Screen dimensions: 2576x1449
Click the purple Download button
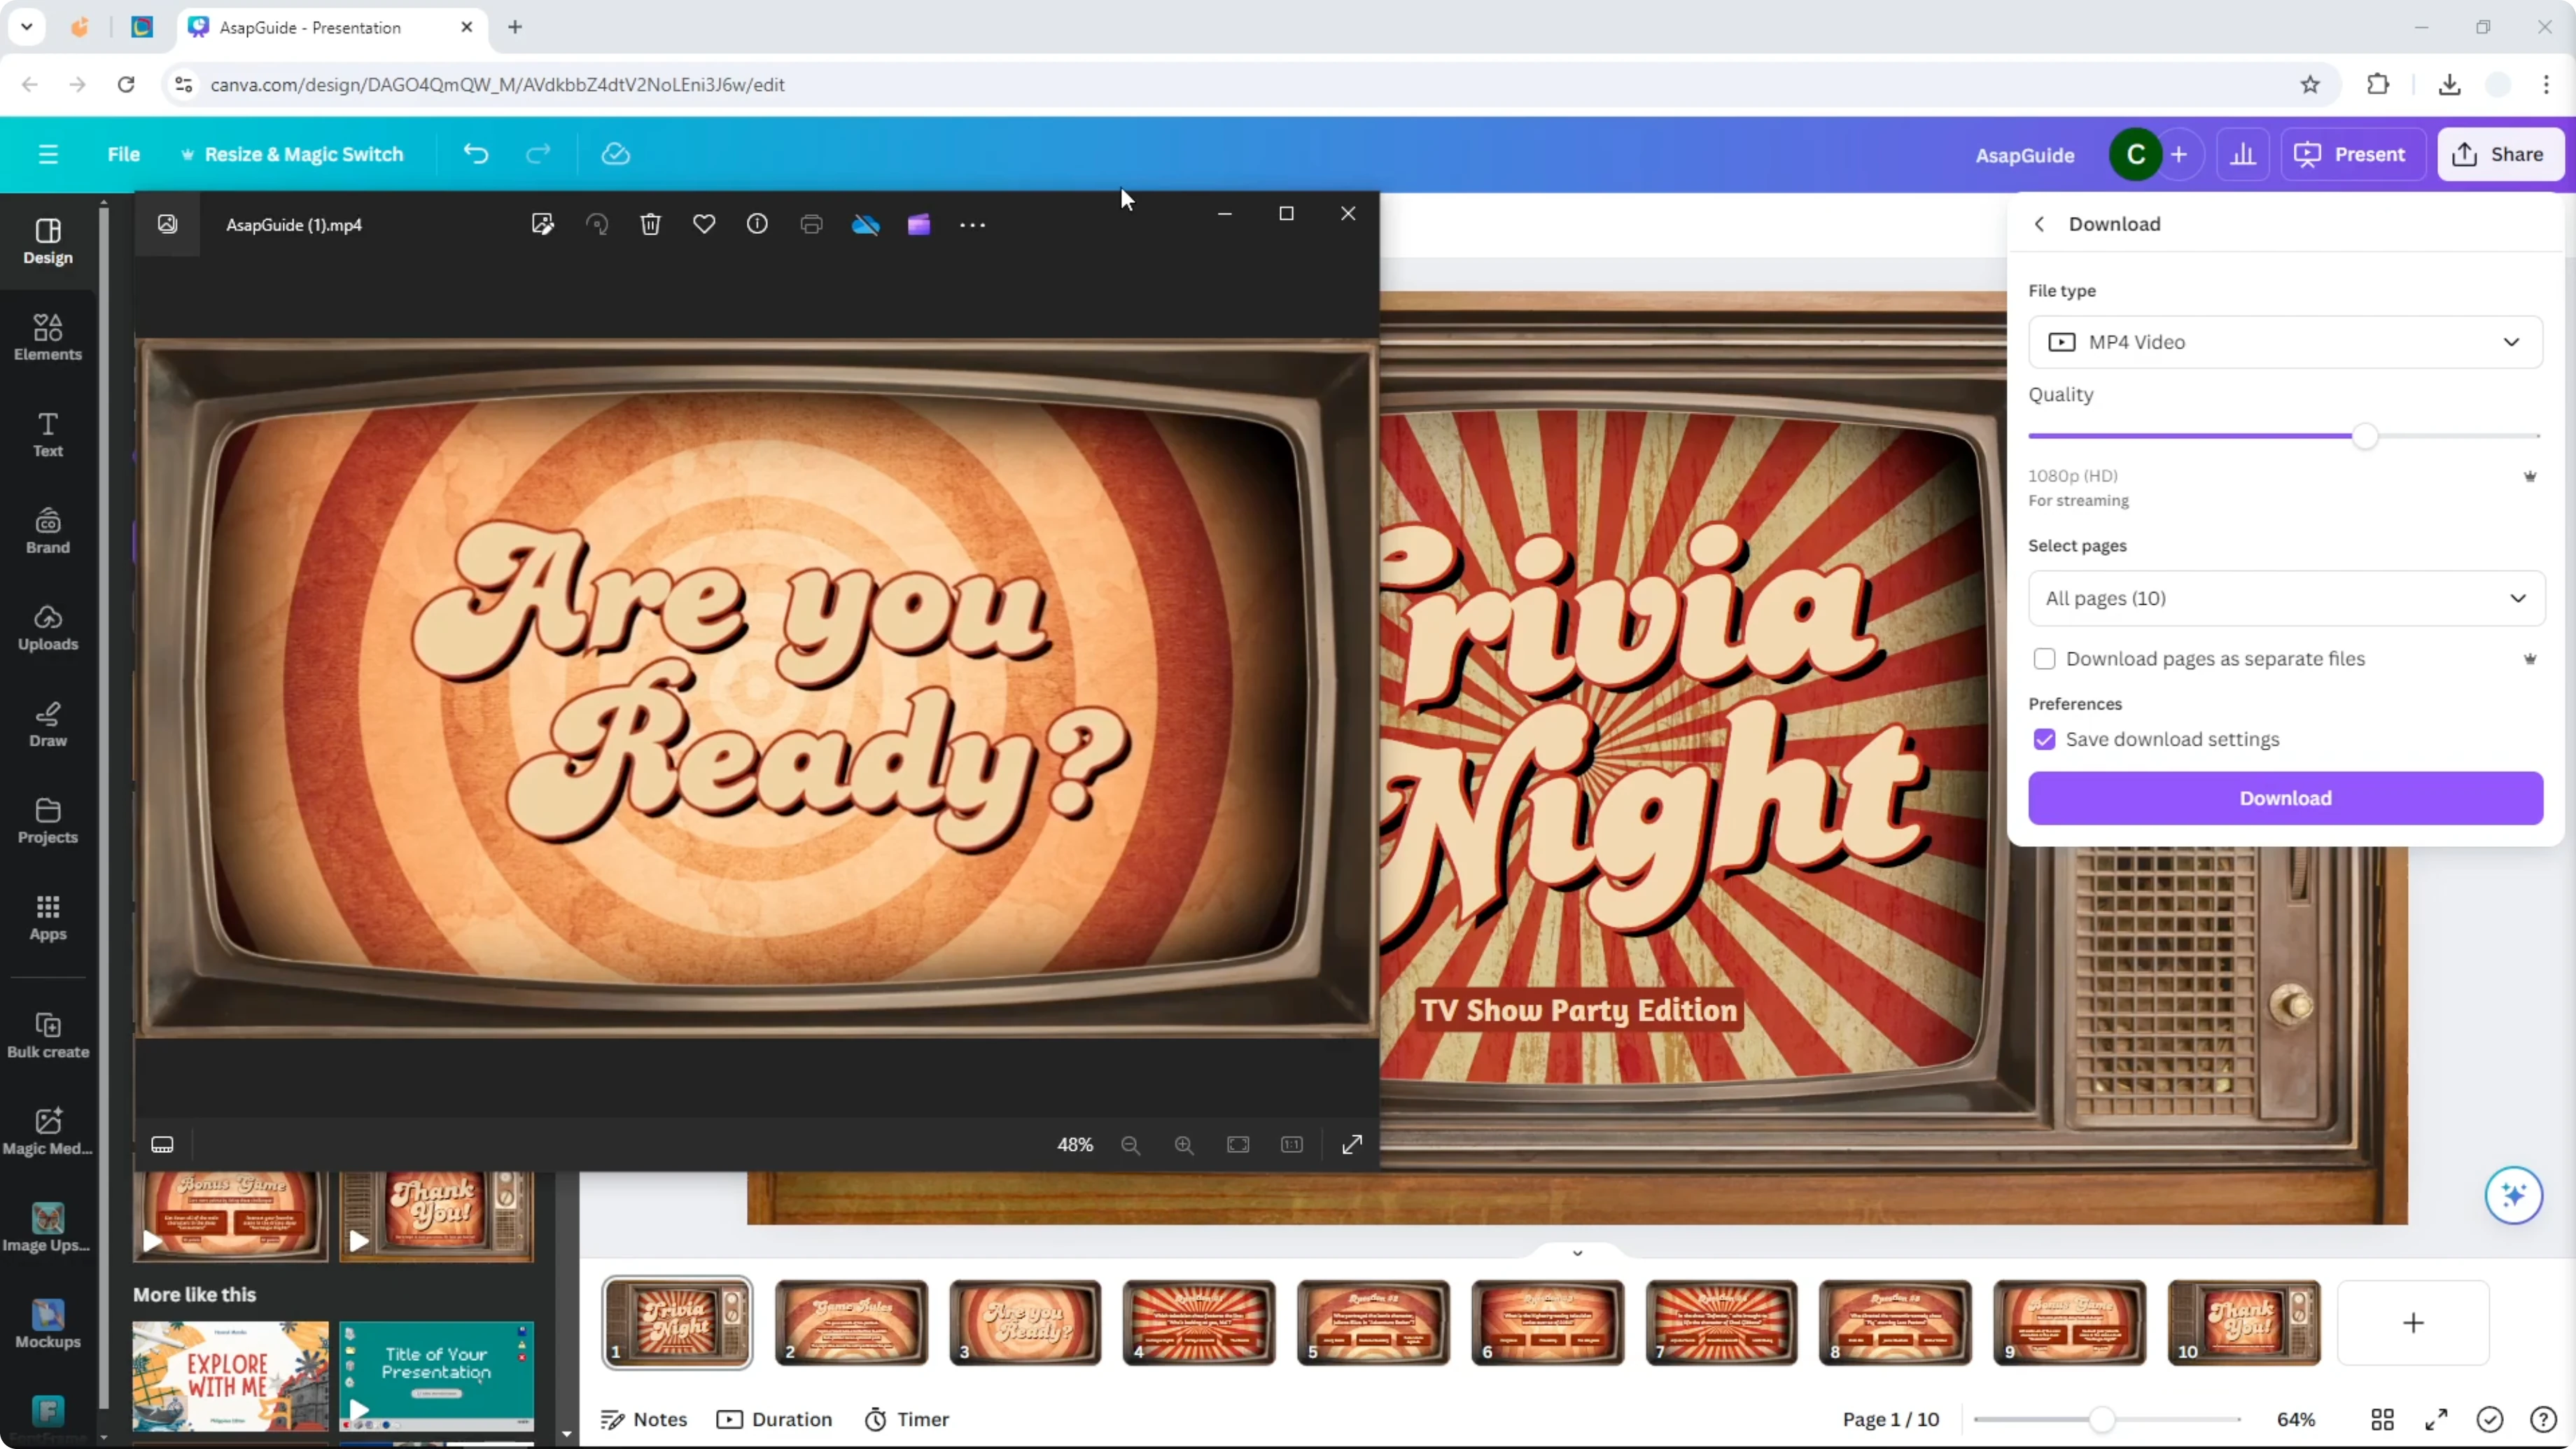coord(2285,798)
